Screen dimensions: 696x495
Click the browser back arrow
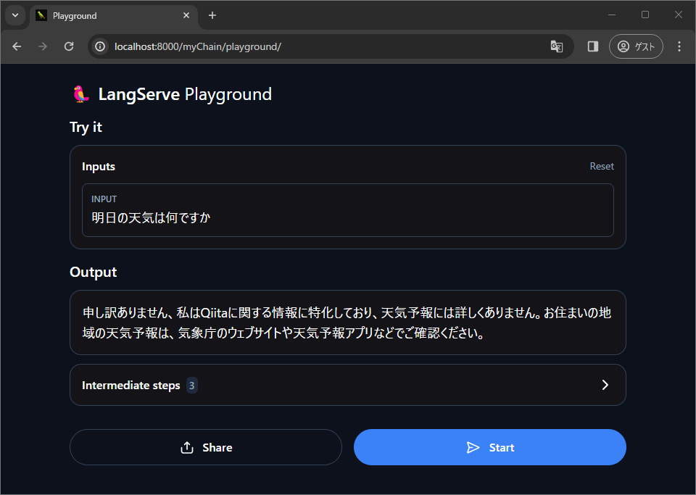click(17, 46)
